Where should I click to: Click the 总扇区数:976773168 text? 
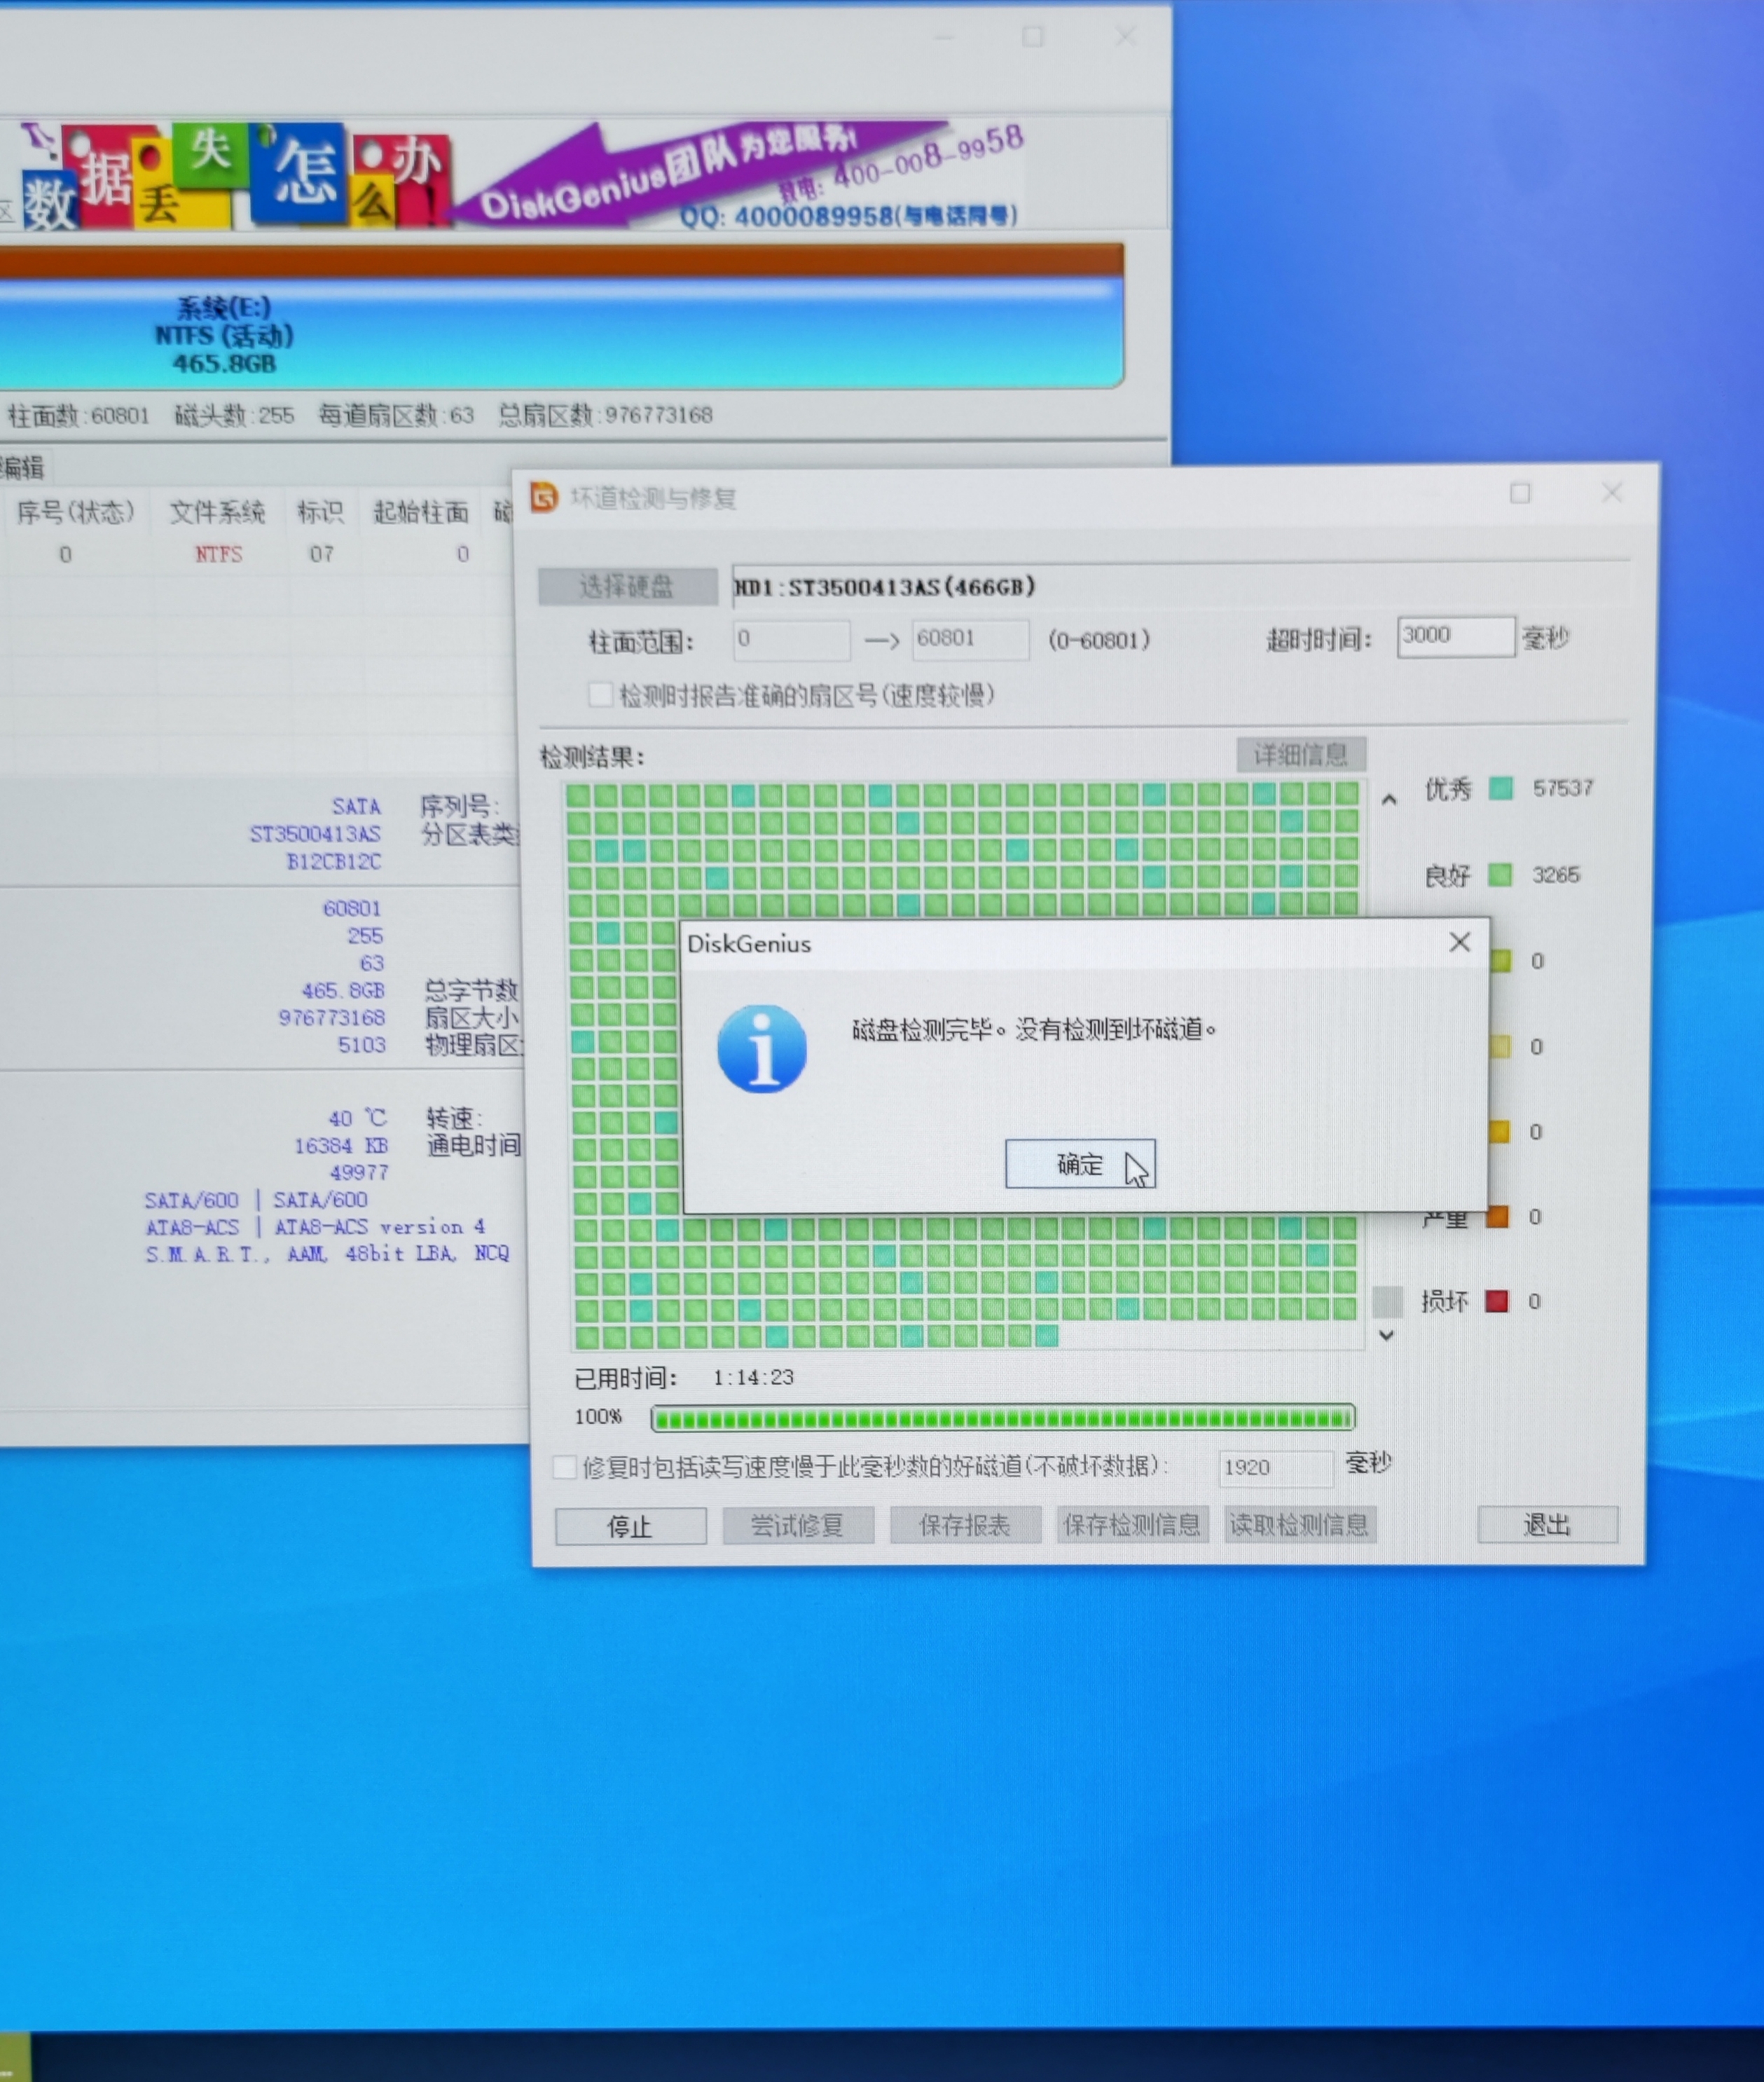click(606, 414)
